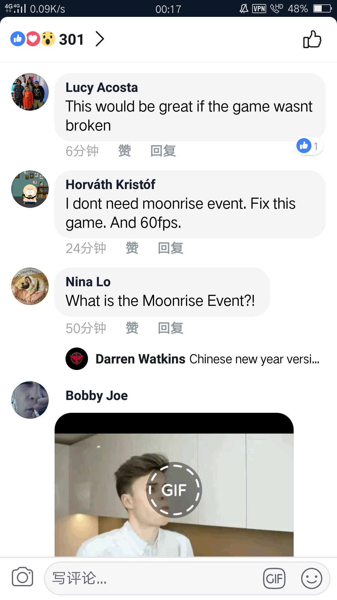View the 301 reactions count
The image size is (337, 600).
pos(71,39)
